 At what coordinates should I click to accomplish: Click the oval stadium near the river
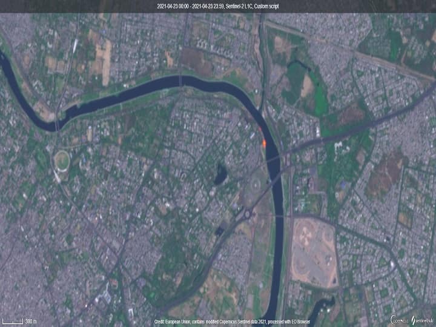click(x=62, y=160)
